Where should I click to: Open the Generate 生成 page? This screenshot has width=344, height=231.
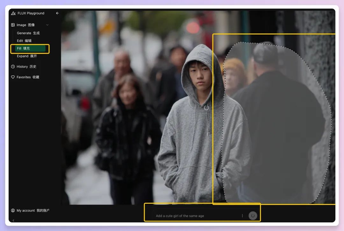click(28, 33)
